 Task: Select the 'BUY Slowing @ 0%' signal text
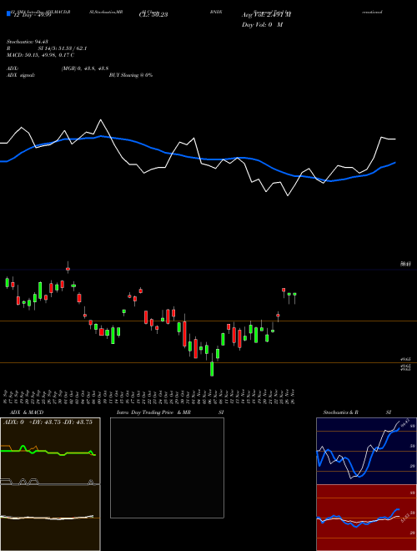[131, 75]
